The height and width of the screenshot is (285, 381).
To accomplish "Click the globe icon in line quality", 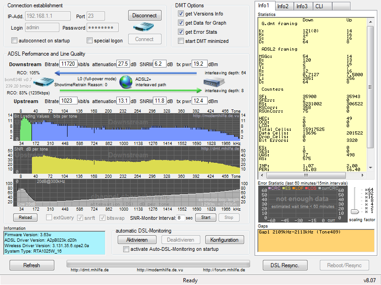I will [x=126, y=82].
